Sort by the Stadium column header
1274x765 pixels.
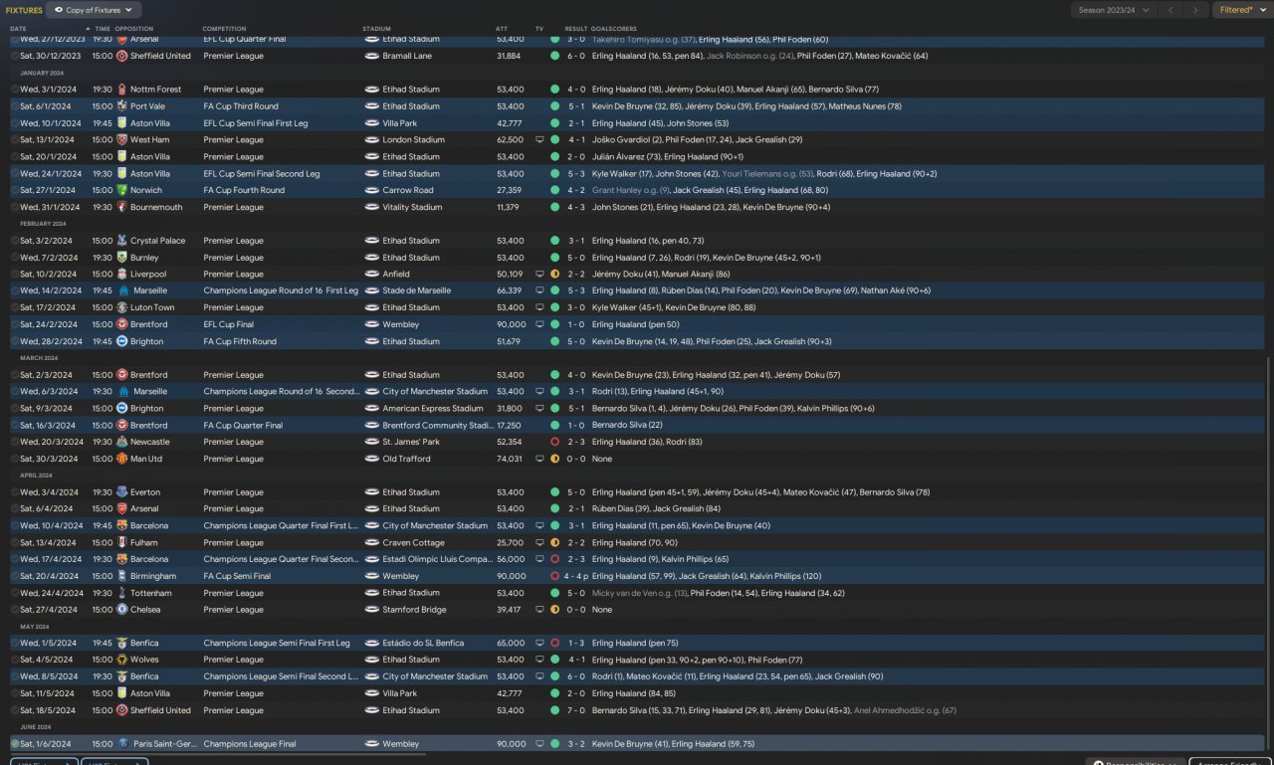click(x=377, y=29)
